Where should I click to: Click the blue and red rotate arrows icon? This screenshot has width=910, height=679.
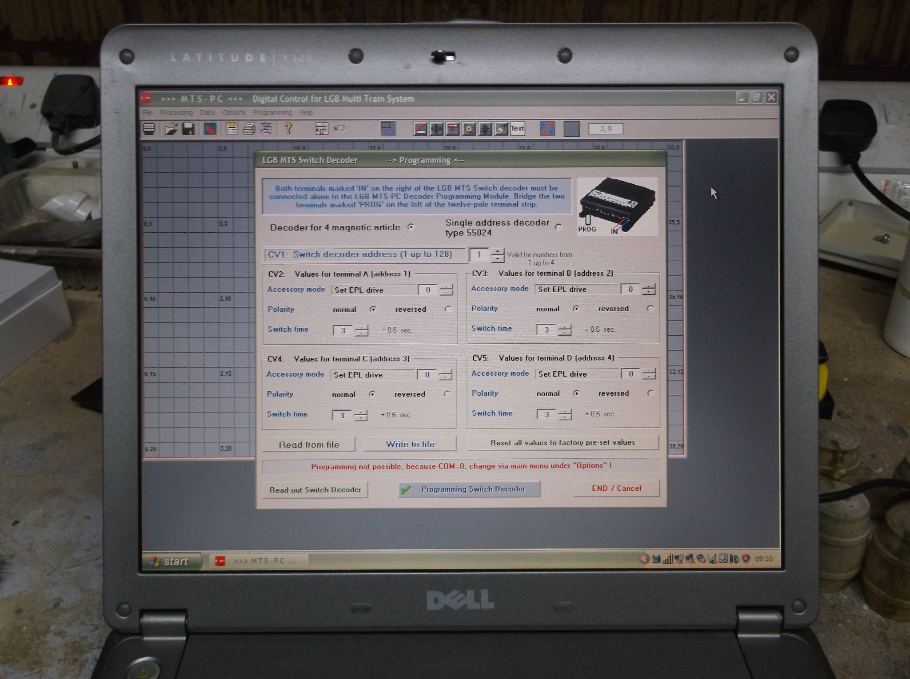tap(547, 129)
